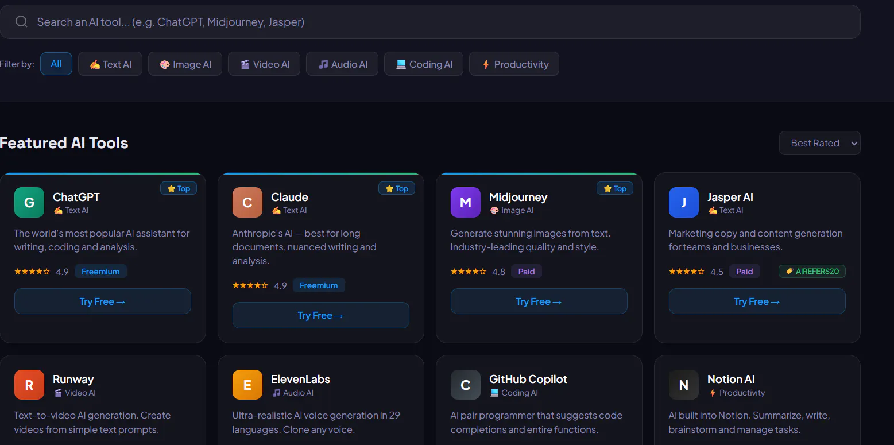Image resolution: width=894 pixels, height=445 pixels.
Task: Copy the AIREFERS20 coupon code
Action: 812,272
